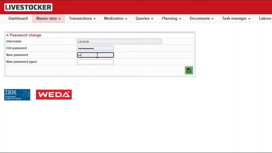The height and width of the screenshot is (153, 272).
Task: Open the Transactions dropdown menu
Action: tap(82, 18)
